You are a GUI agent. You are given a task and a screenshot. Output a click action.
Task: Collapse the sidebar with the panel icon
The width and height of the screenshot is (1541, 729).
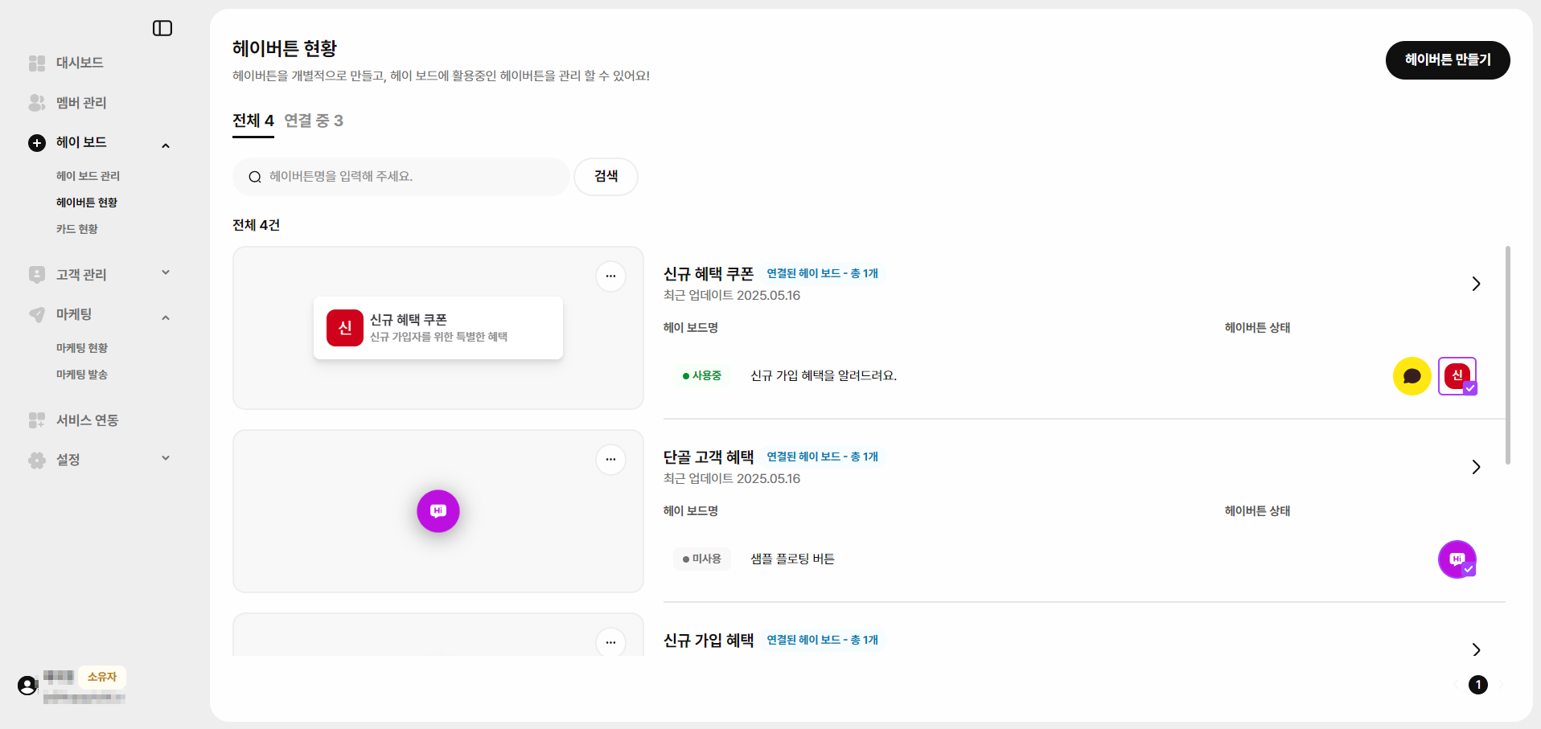point(162,28)
